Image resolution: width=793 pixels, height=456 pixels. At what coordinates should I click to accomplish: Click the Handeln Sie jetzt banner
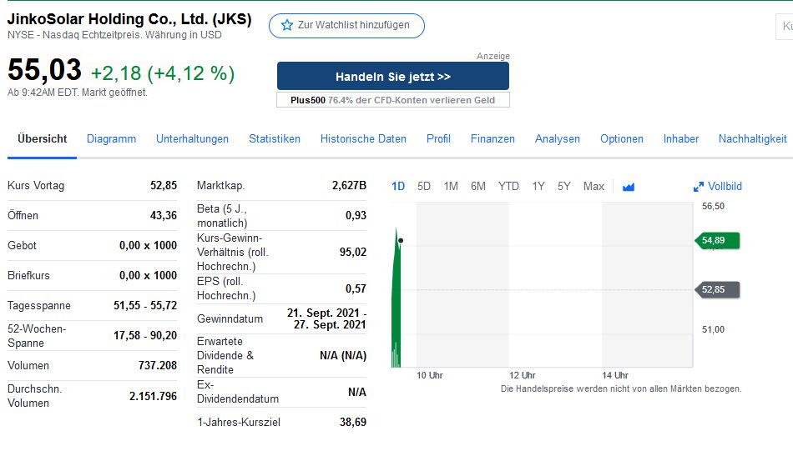tap(393, 76)
